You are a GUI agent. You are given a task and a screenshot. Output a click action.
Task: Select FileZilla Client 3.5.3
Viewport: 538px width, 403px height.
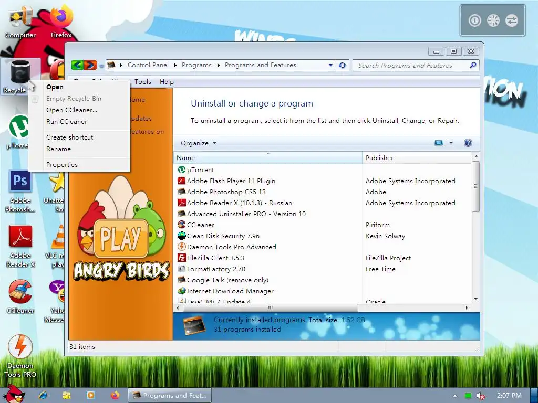pyautogui.click(x=211, y=258)
